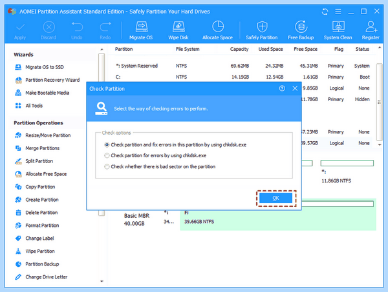388x292 pixels.
Task: Choose Wipe Partition operation
Action: (35, 251)
